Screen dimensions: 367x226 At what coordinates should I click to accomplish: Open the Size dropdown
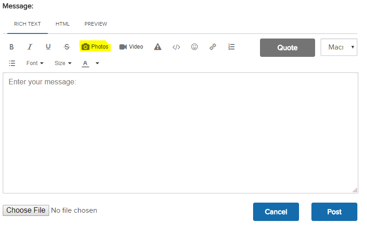coord(63,63)
